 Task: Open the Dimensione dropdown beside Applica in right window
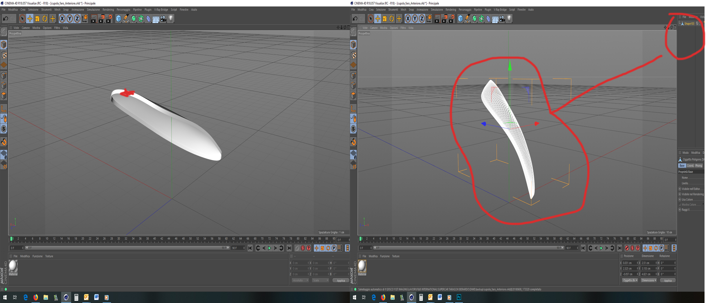[649, 280]
